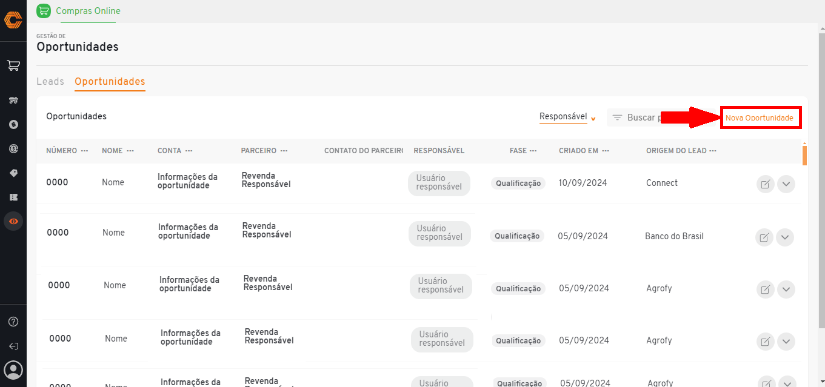Screen dimensions: 825x387
Task: Open the price tag sidebar icon
Action: pyautogui.click(x=13, y=173)
